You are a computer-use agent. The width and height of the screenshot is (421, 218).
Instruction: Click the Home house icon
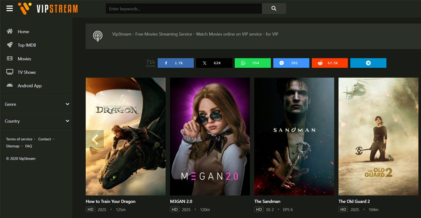tap(10, 31)
